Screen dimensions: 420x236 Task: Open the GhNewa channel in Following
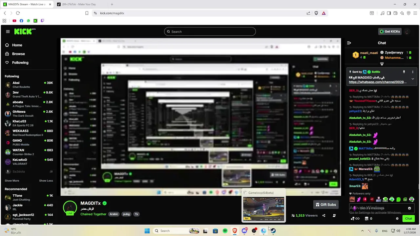click(29, 113)
